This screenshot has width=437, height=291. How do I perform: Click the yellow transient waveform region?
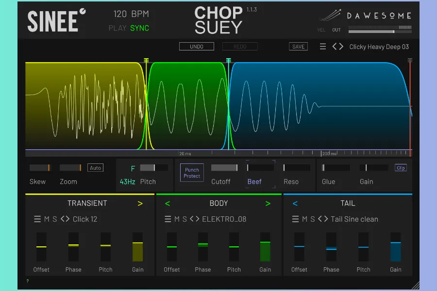pyautogui.click(x=85, y=106)
